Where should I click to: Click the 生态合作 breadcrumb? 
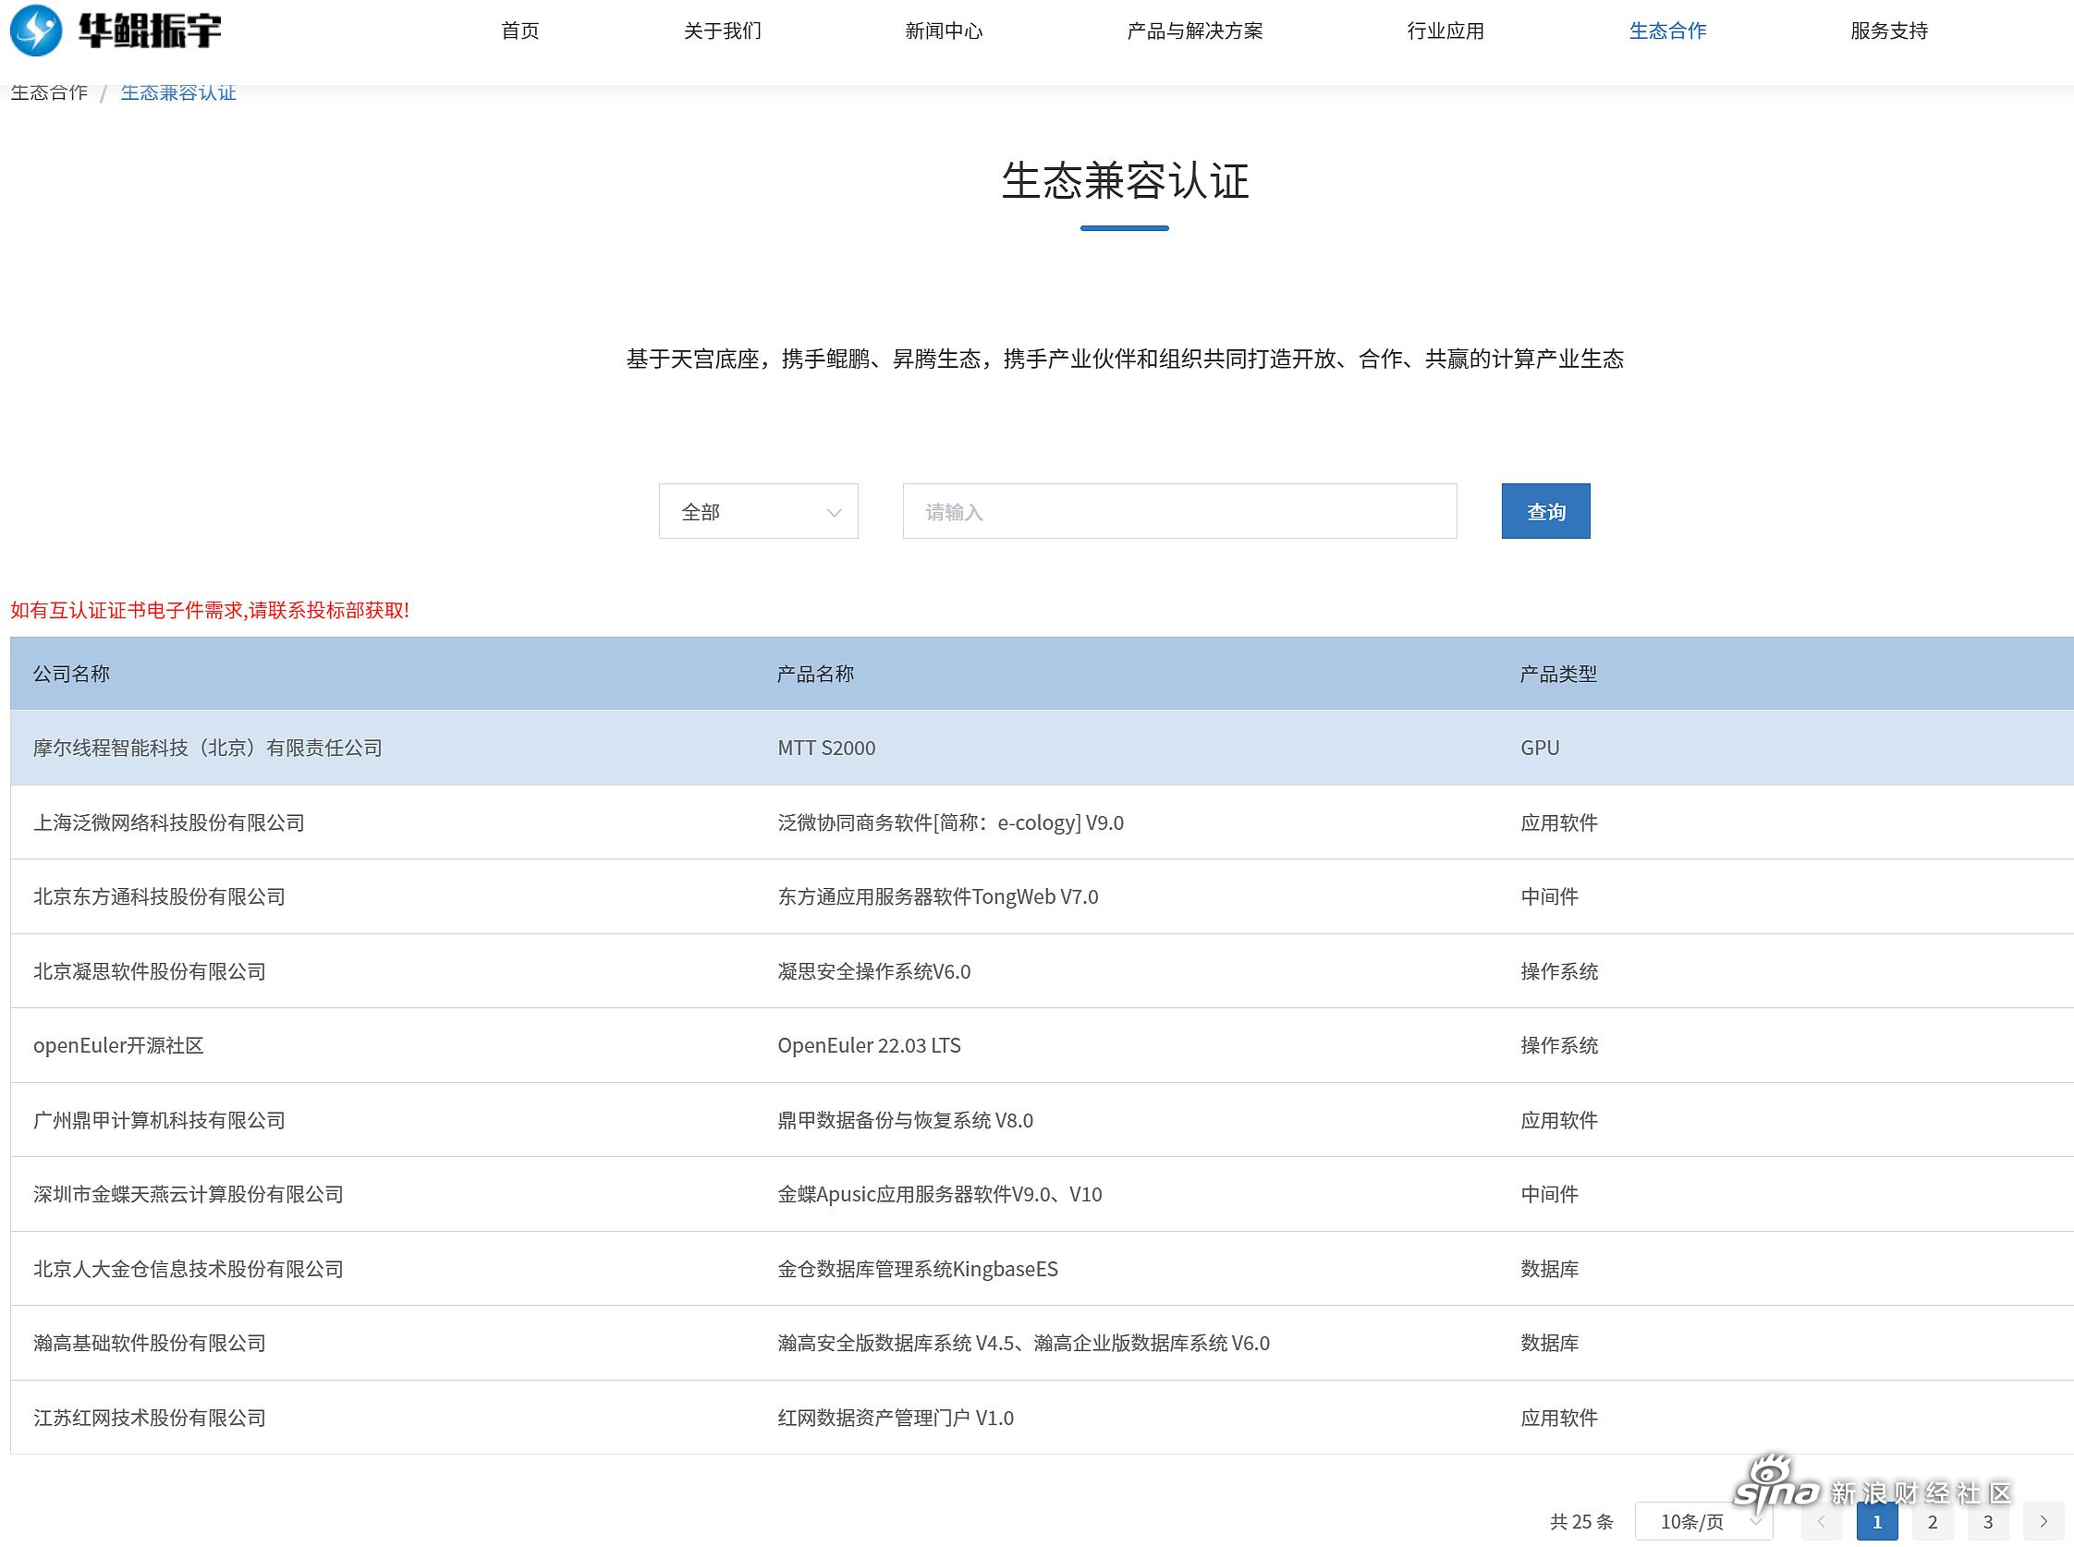pos(49,91)
